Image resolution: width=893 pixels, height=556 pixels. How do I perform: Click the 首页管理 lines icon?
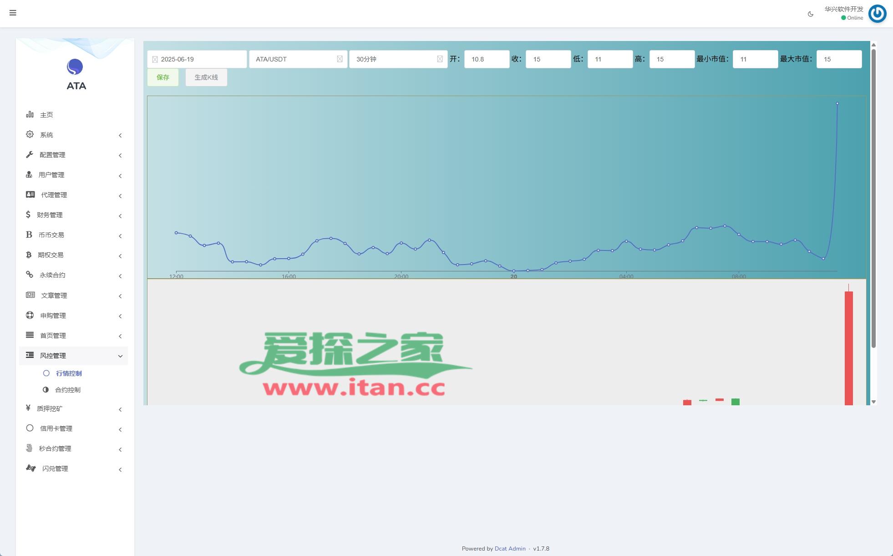tap(30, 335)
